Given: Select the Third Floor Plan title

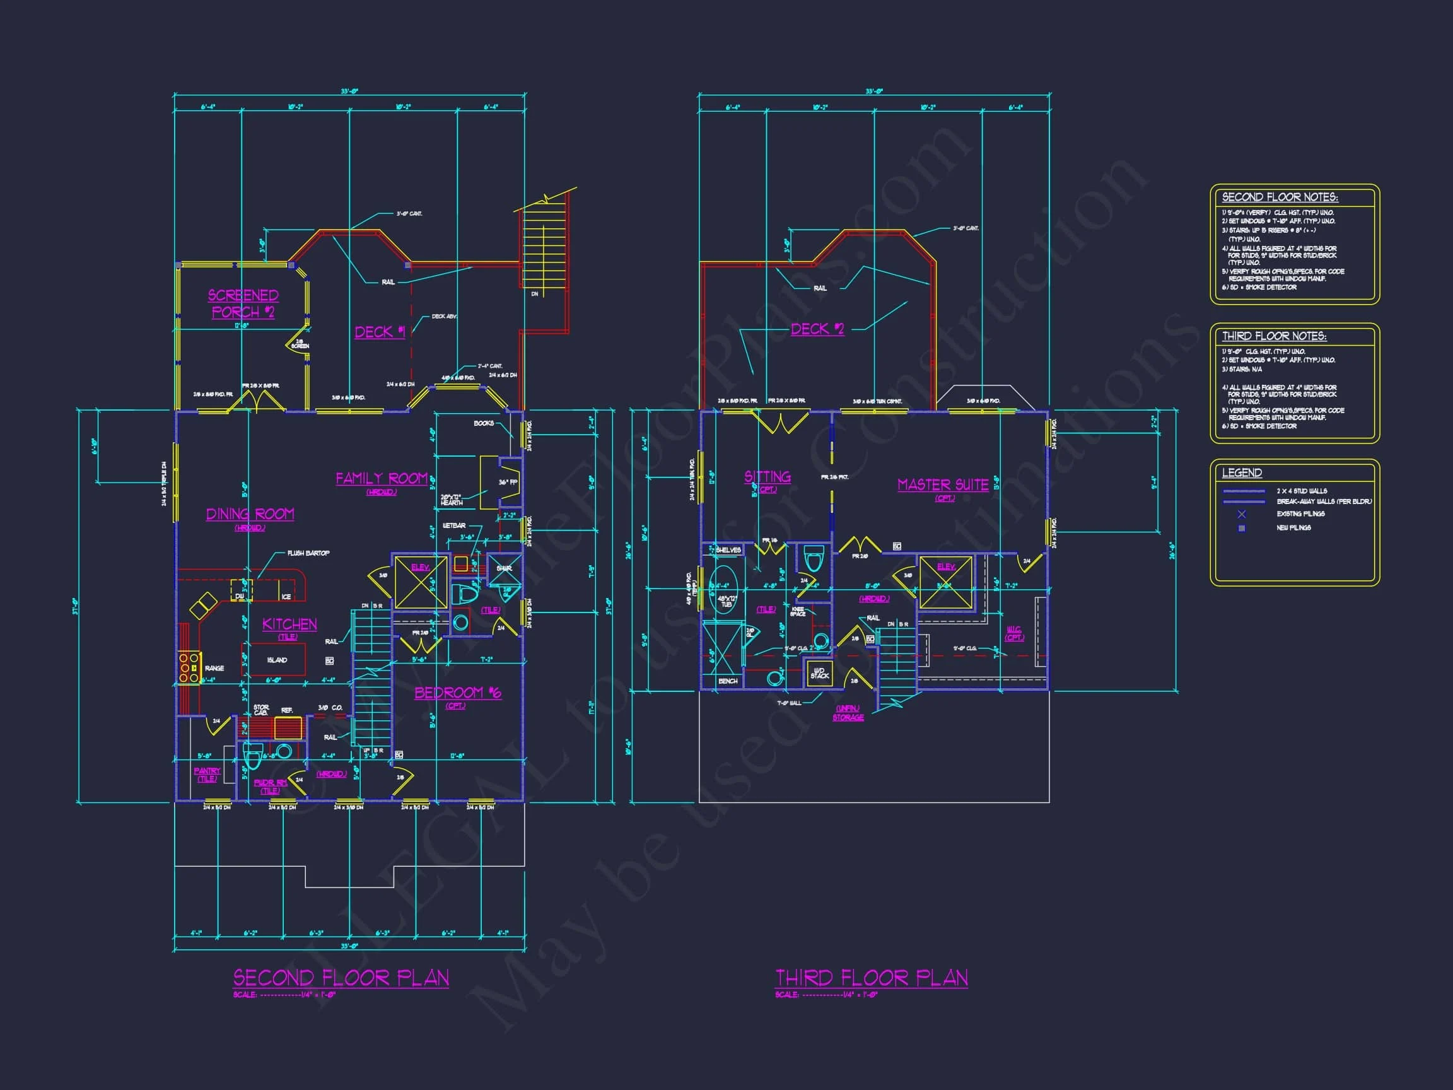Looking at the screenshot, I should 871,978.
